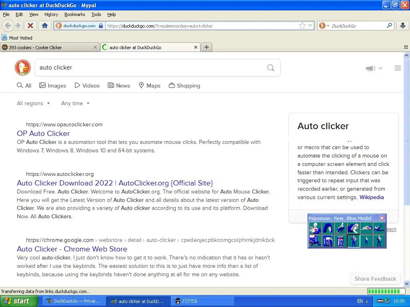Open the Pepsiman menu in the widget

click(319, 218)
